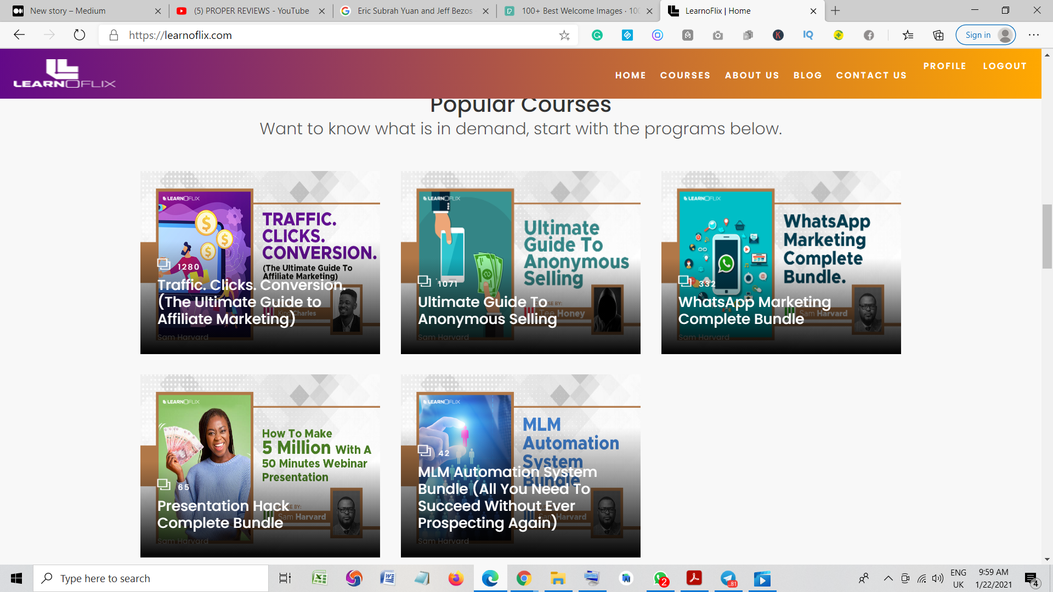Open Telegram from the taskbar
This screenshot has width=1053, height=592.
click(x=728, y=578)
